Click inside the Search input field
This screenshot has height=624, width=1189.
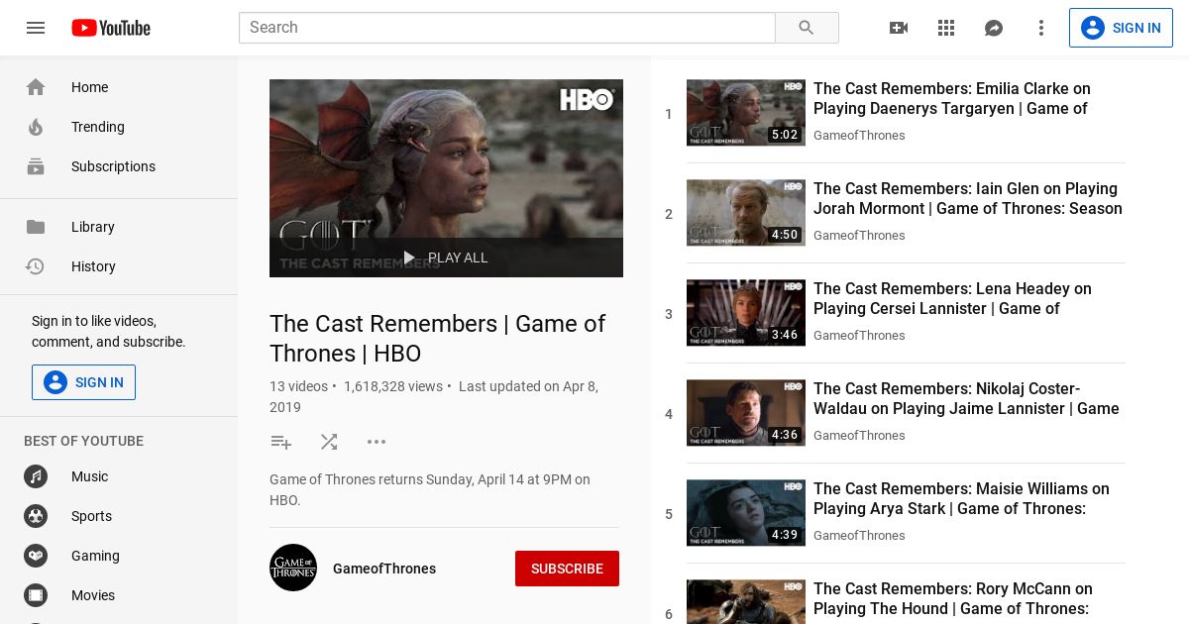click(x=506, y=28)
